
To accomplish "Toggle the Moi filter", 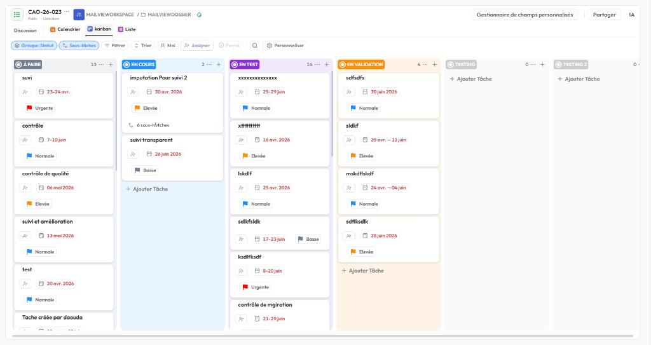I will click(x=168, y=46).
